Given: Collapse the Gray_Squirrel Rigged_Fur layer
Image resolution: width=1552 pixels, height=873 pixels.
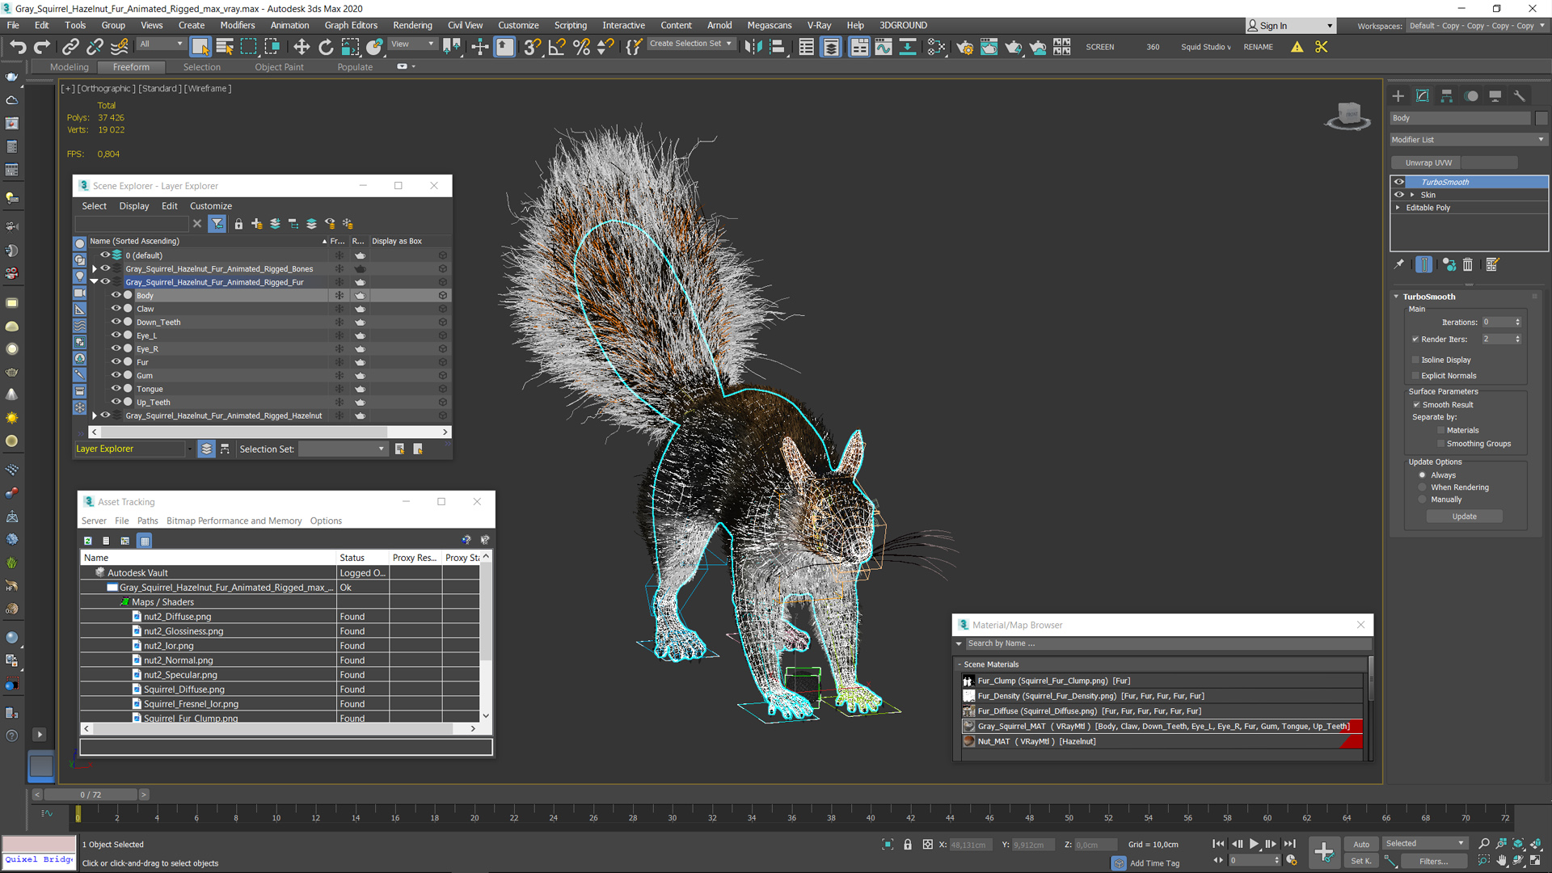Looking at the screenshot, I should click(95, 281).
